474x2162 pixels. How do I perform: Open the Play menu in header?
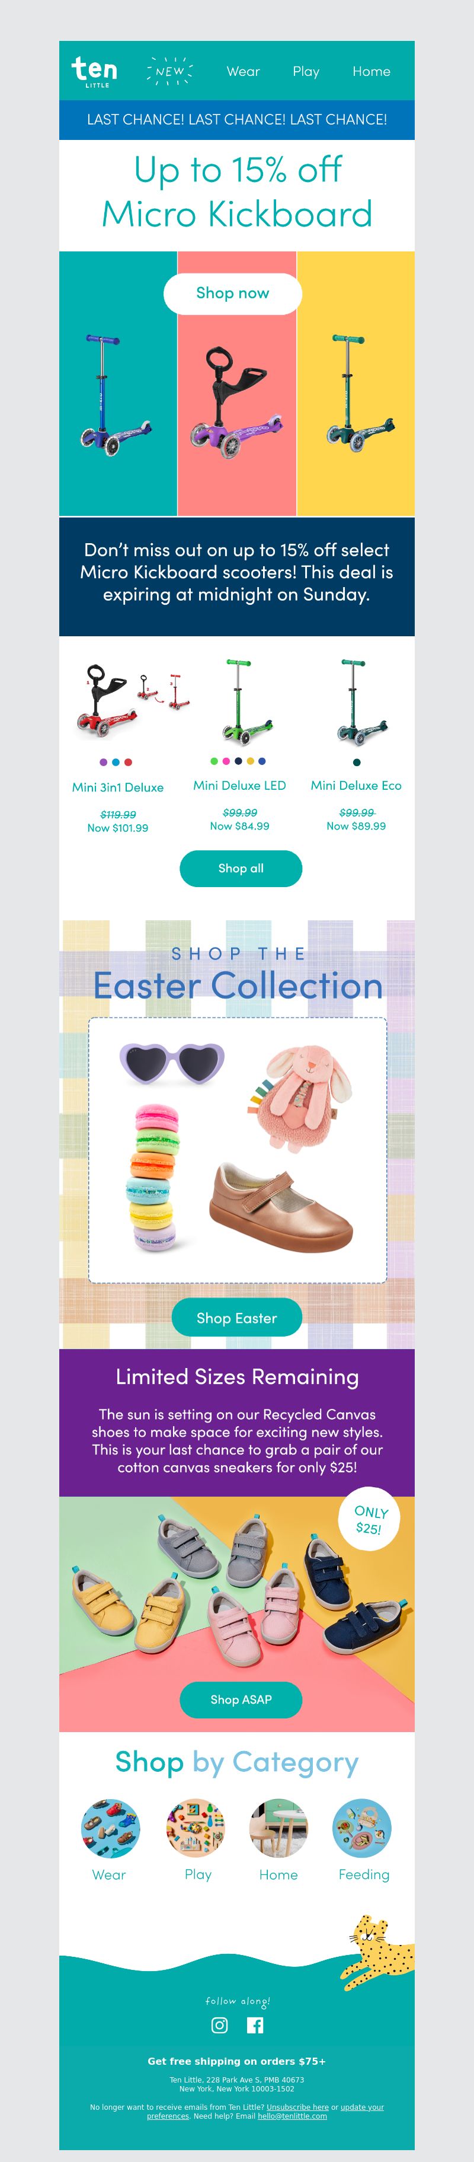pyautogui.click(x=306, y=71)
